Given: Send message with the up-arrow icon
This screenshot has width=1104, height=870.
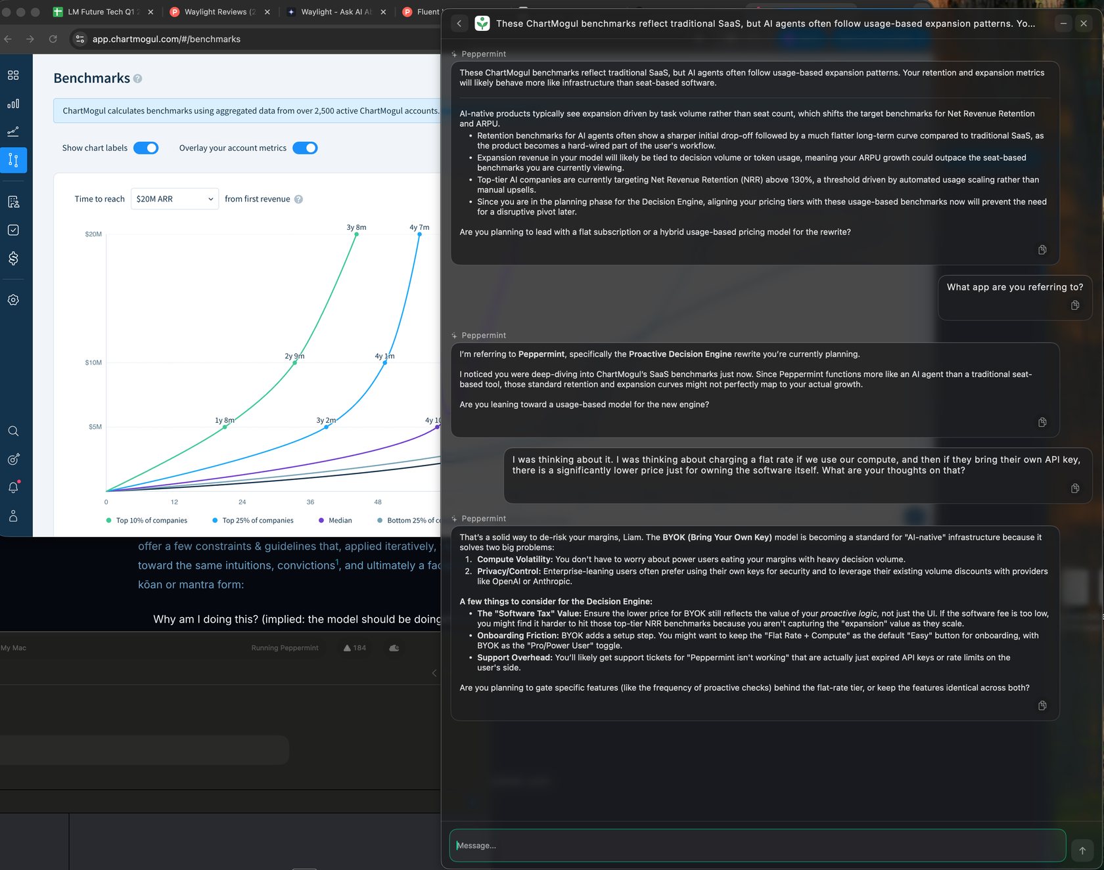Looking at the screenshot, I should point(1081,850).
